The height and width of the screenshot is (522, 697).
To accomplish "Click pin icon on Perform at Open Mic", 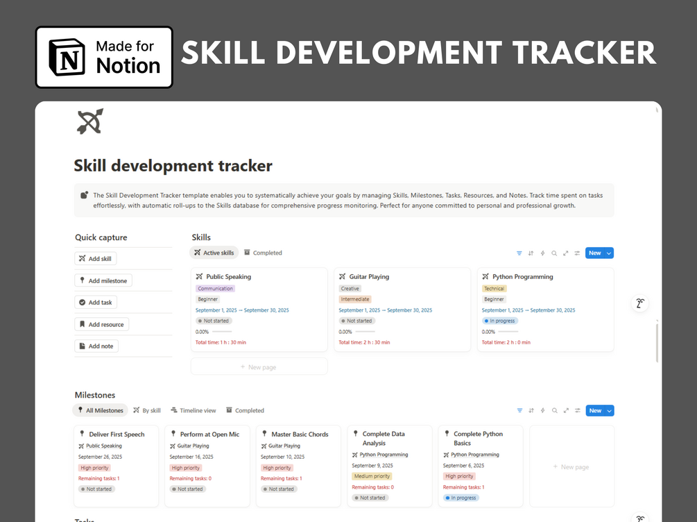I will 173,433.
